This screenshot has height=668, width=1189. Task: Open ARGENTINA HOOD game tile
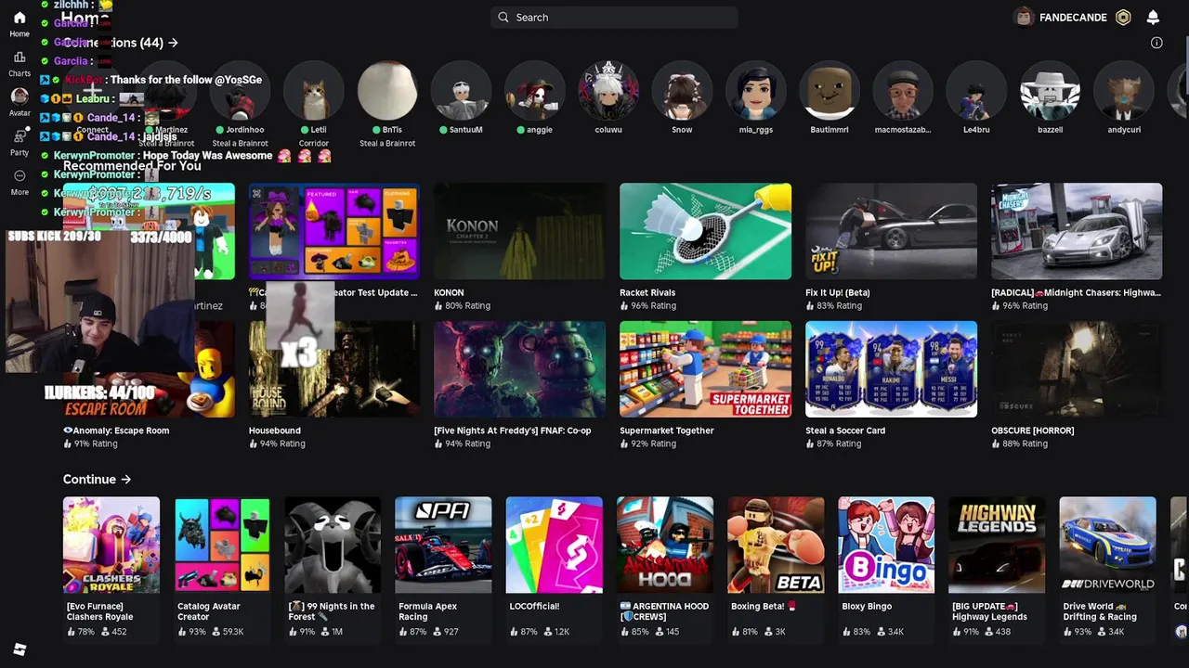[665, 545]
